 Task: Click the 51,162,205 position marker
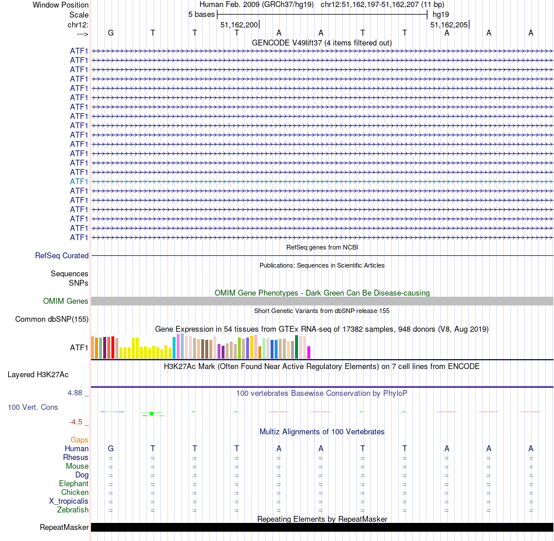449,24
